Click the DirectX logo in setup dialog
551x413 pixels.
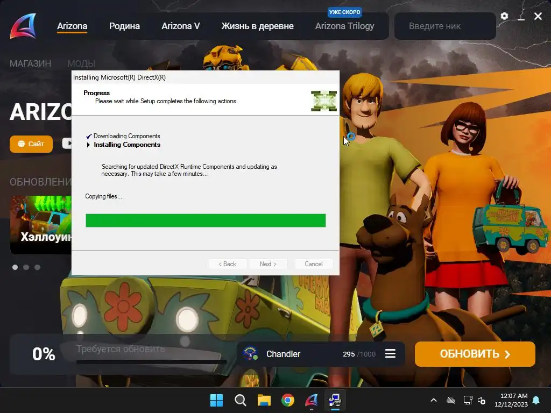pyautogui.click(x=323, y=101)
